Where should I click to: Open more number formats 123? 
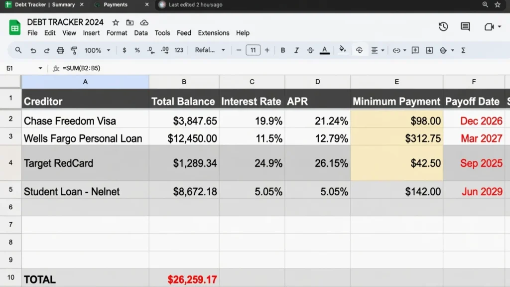coord(179,50)
